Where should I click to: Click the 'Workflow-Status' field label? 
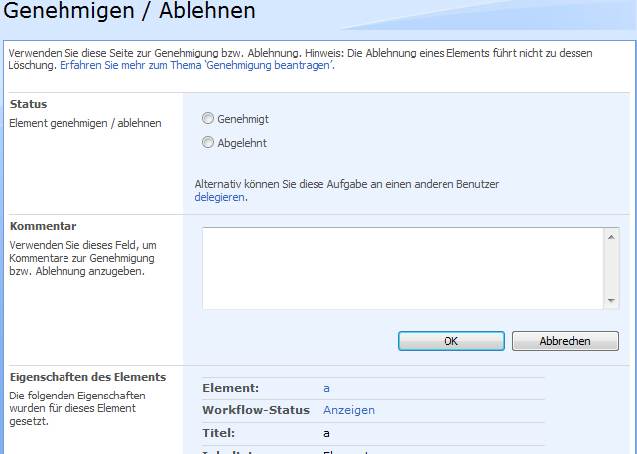coord(256,410)
